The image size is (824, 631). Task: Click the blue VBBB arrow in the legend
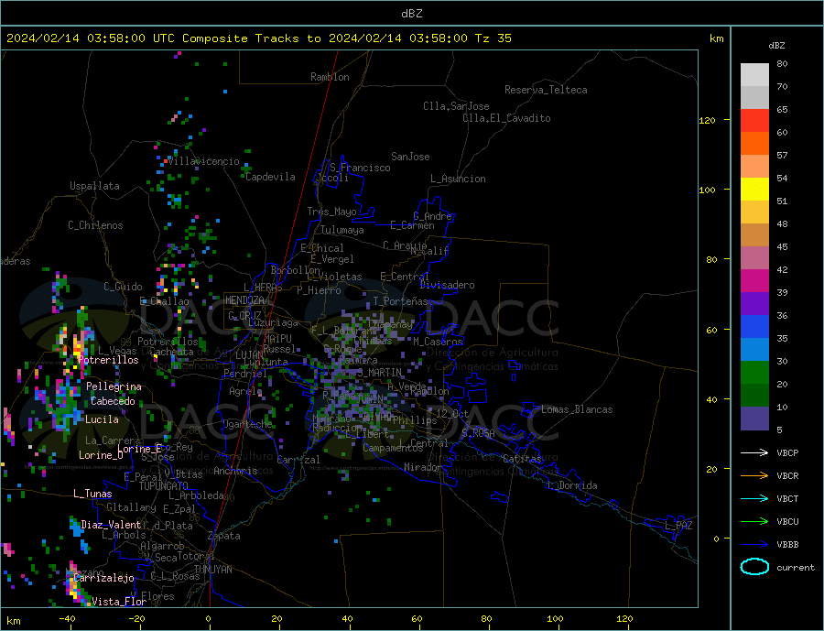tap(754, 544)
